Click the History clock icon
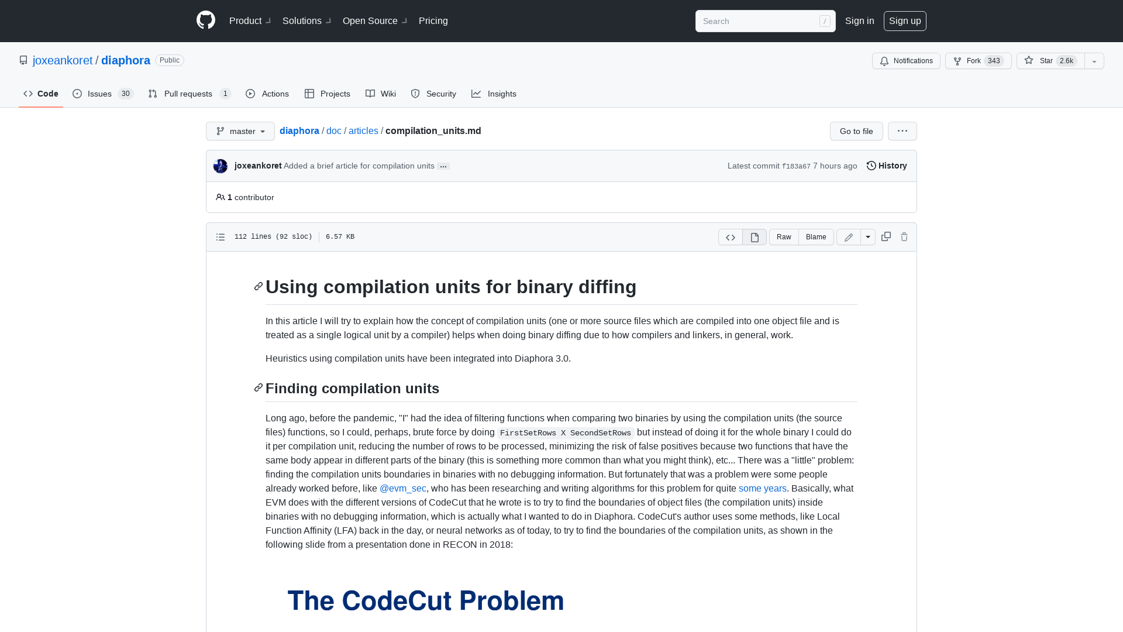 (871, 165)
